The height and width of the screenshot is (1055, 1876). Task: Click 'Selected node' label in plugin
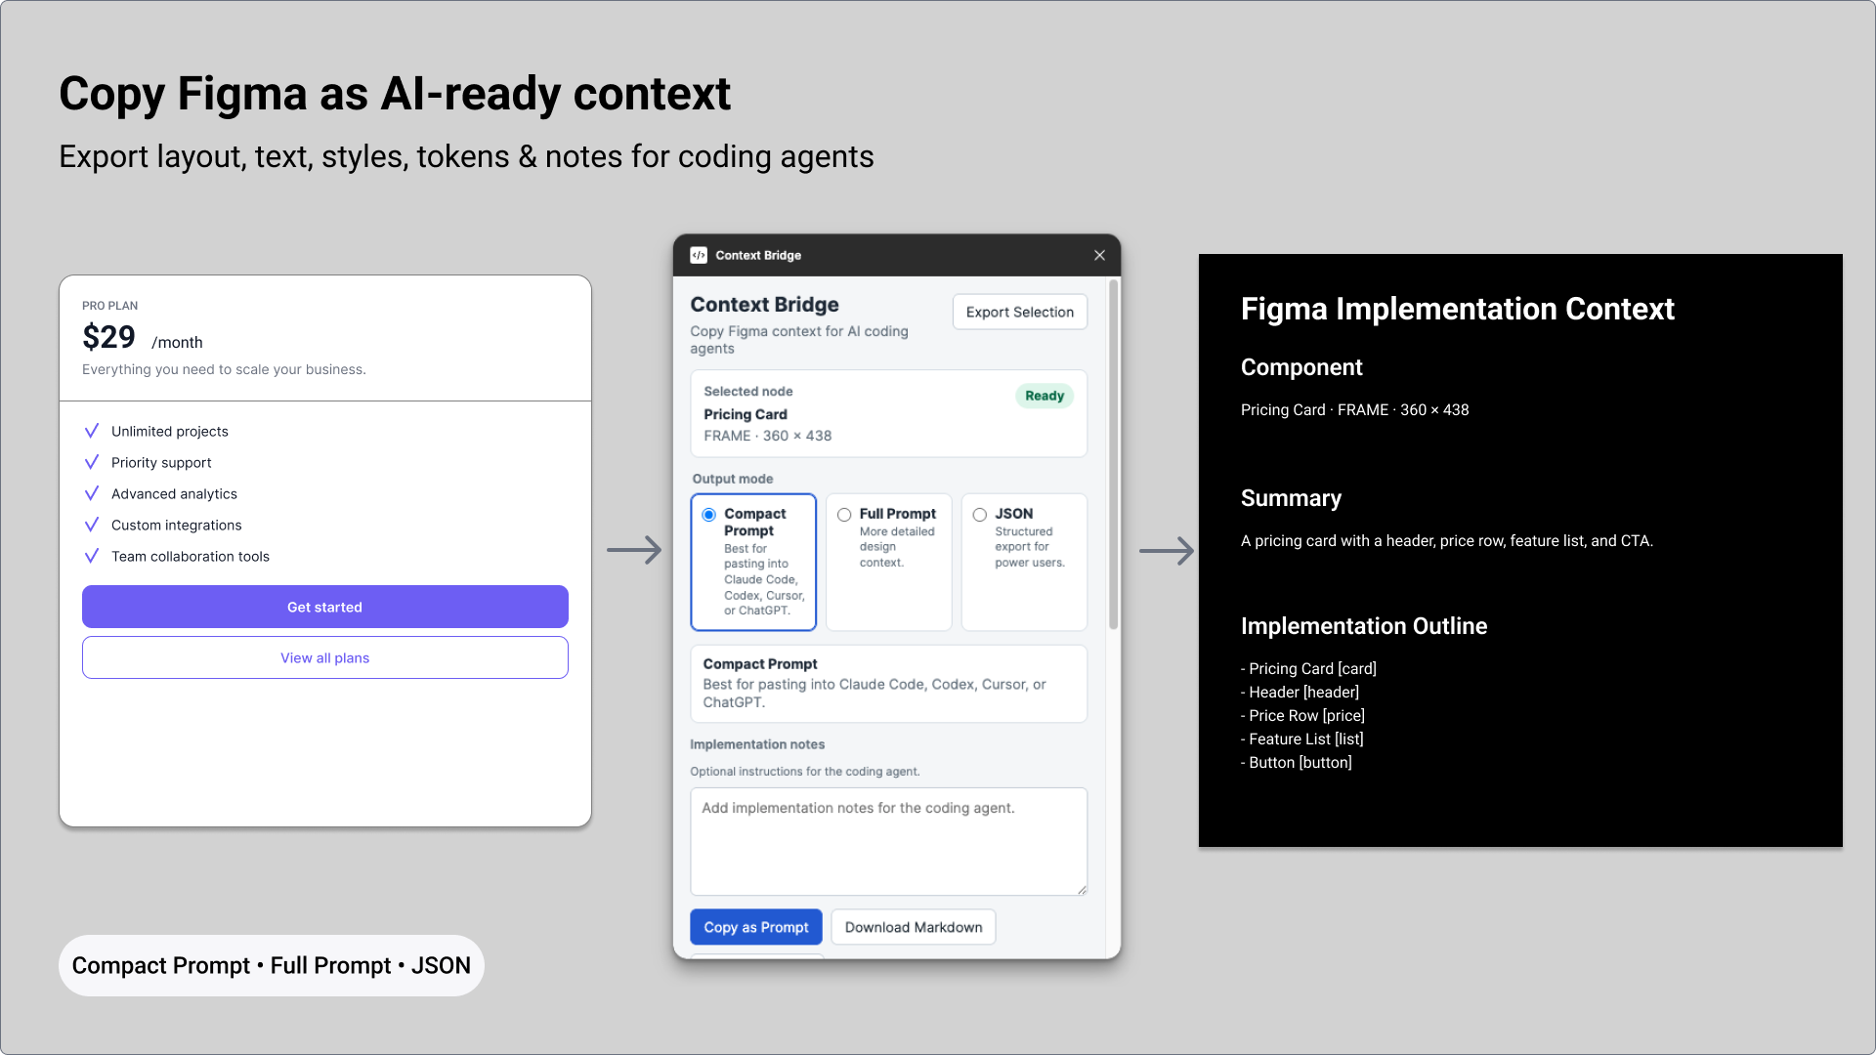(748, 391)
